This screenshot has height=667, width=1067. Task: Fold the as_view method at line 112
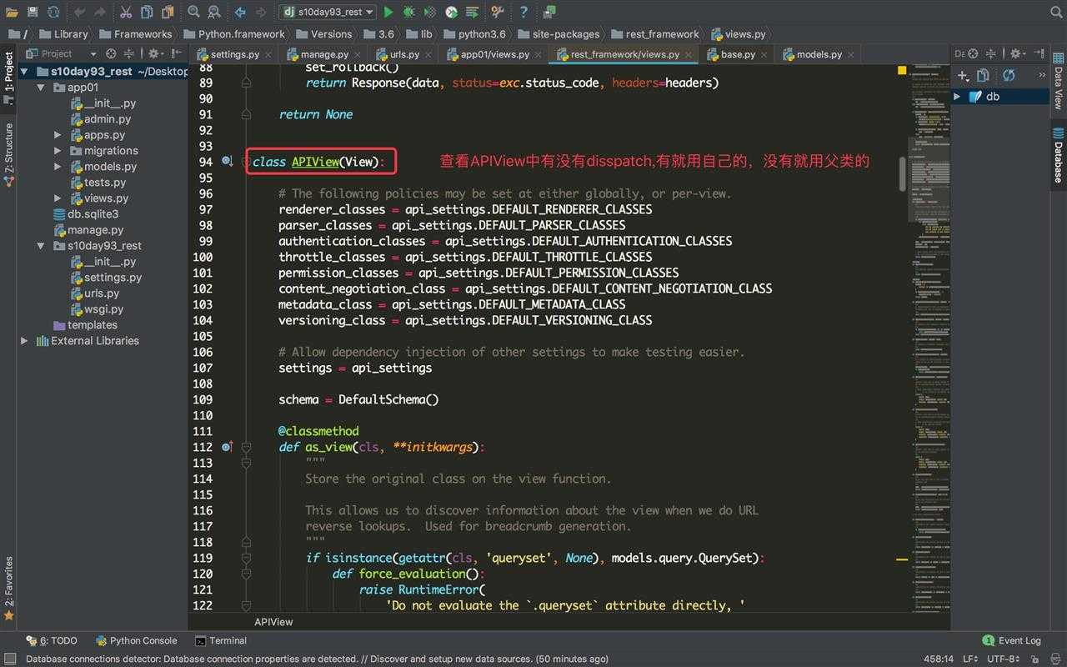247,447
